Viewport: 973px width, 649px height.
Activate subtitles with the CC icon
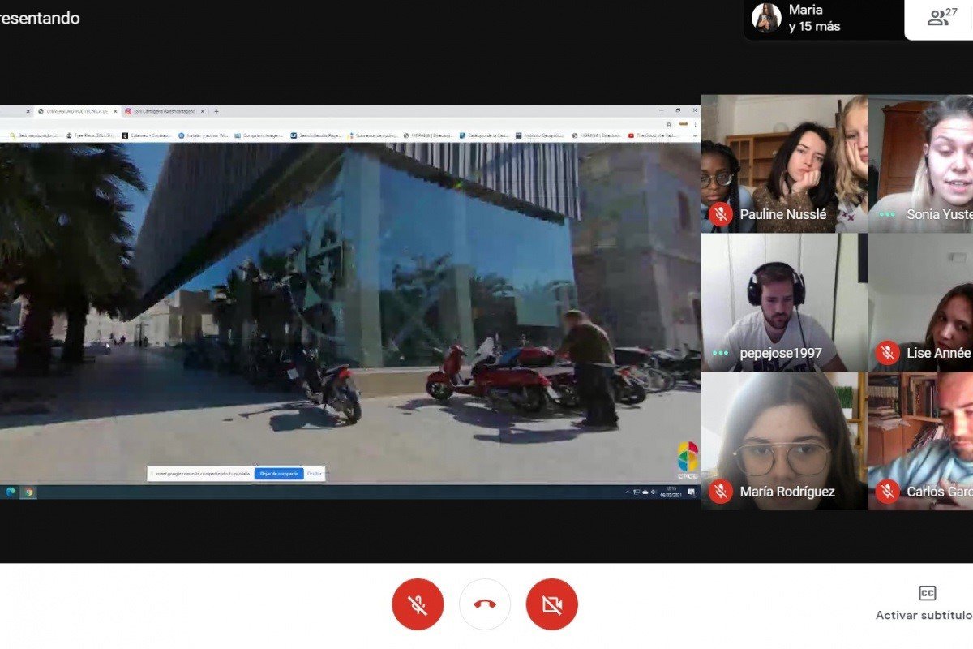point(928,593)
